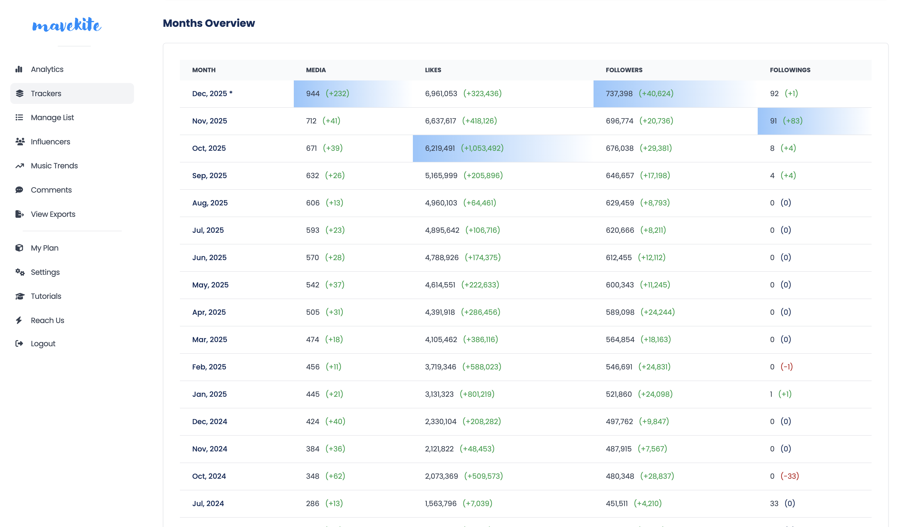Select the Reach Us lightning icon
Viewport: 918px width, 527px height.
pos(20,320)
